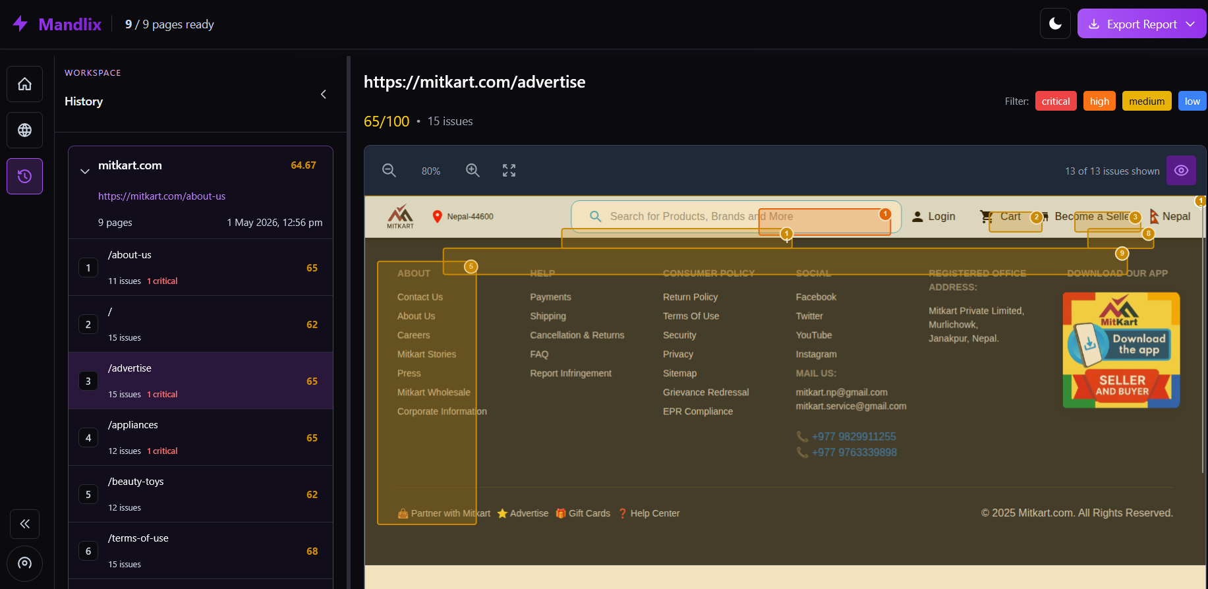
Task: Click Become a Seller link
Action: click(x=1093, y=216)
